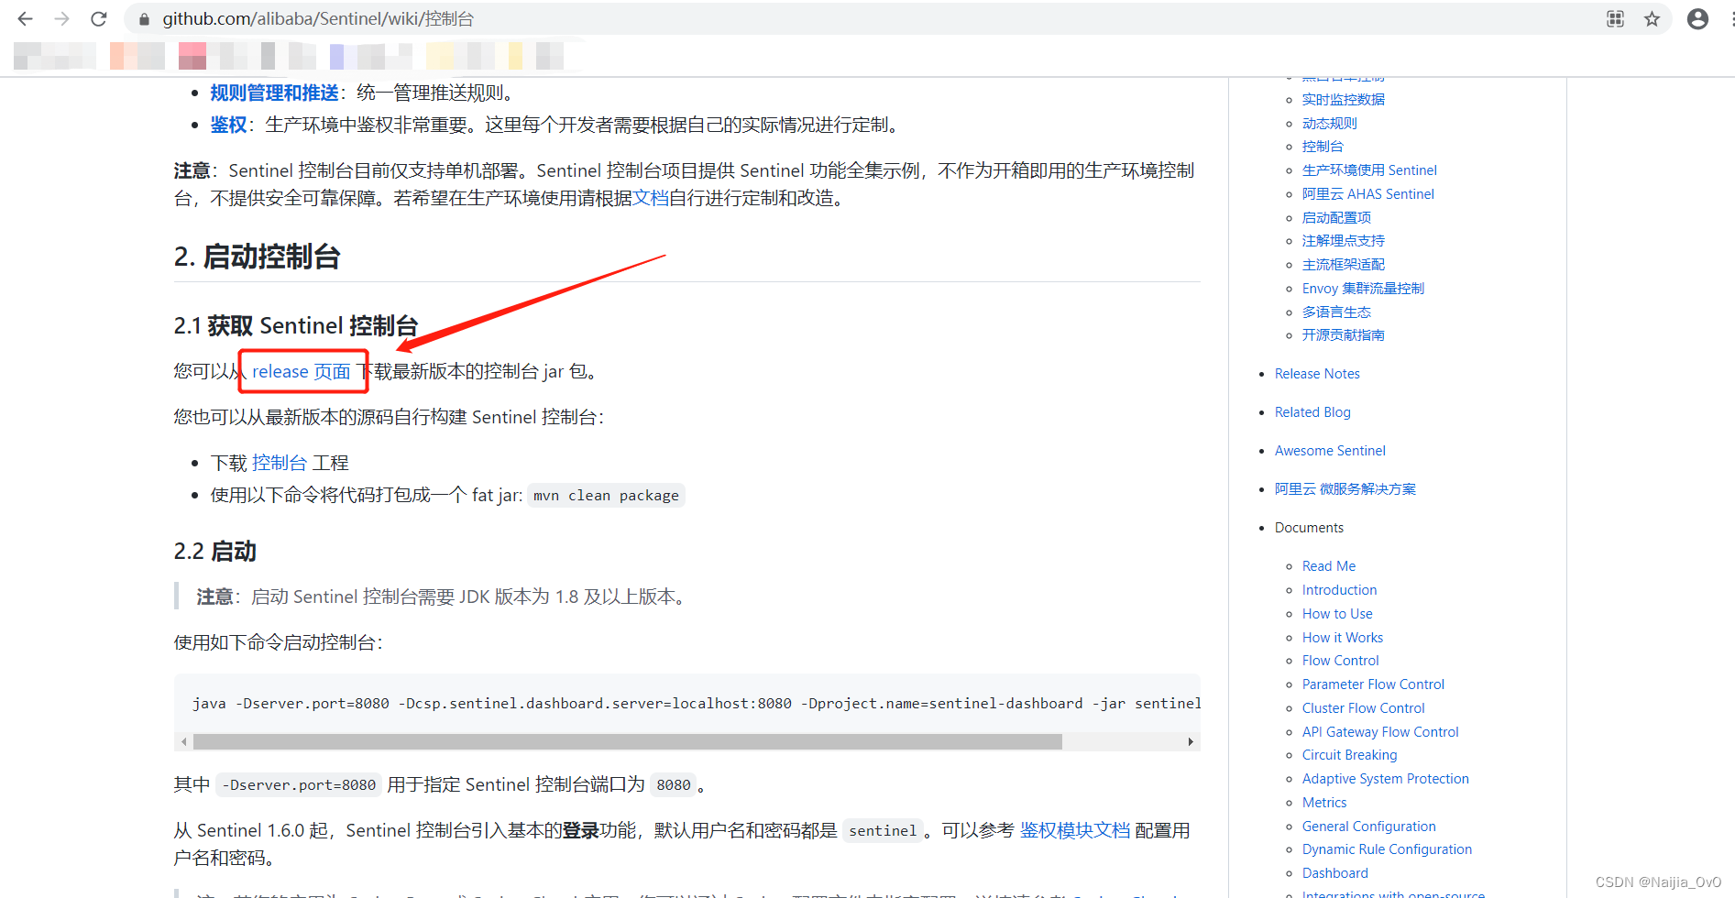This screenshot has height=898, width=1735.
Task: Open Dynamic Rule Configuration link
Action: click(x=1387, y=849)
